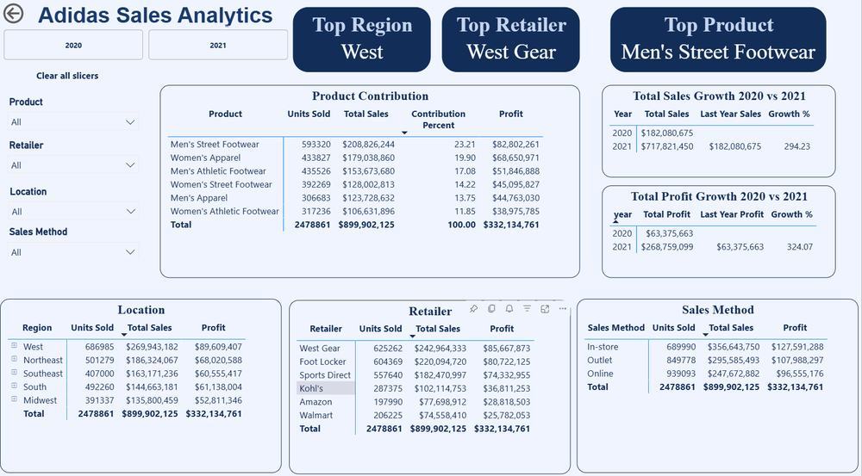Open more options for Retailer visual
Screen dimensions: 862x476
[562, 309]
